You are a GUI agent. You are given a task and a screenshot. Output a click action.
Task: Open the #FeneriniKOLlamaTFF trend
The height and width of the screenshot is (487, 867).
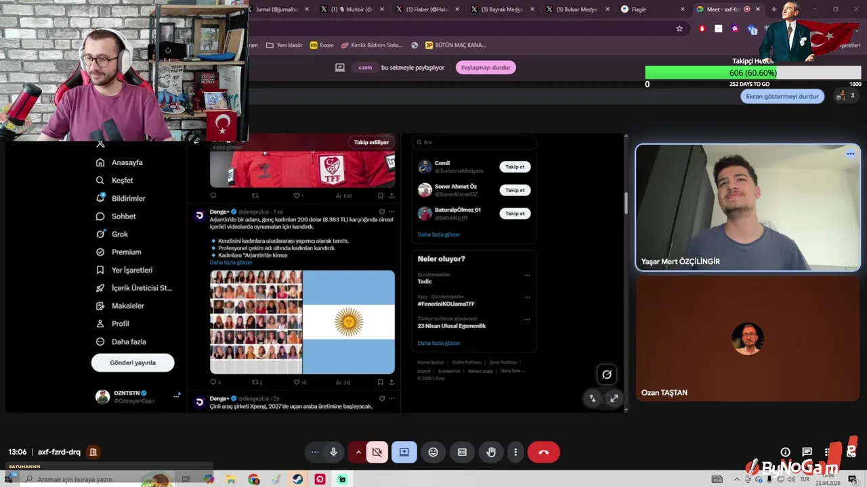point(446,304)
